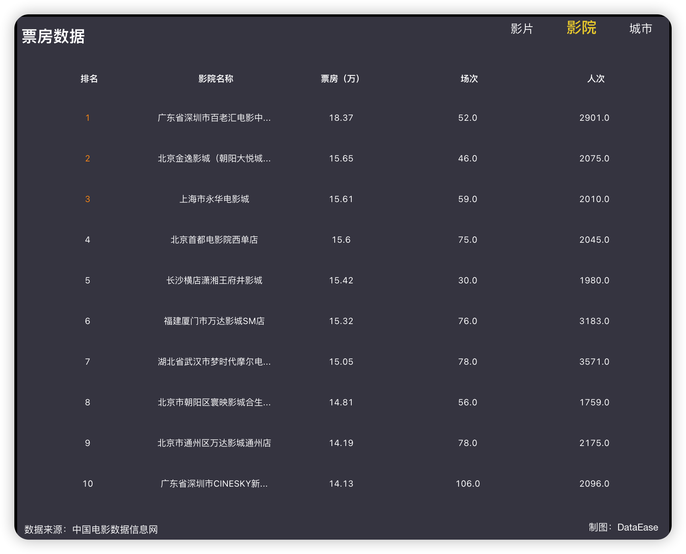Click the 制图：DataEase credit
The height and width of the screenshot is (554, 686).
point(623,527)
